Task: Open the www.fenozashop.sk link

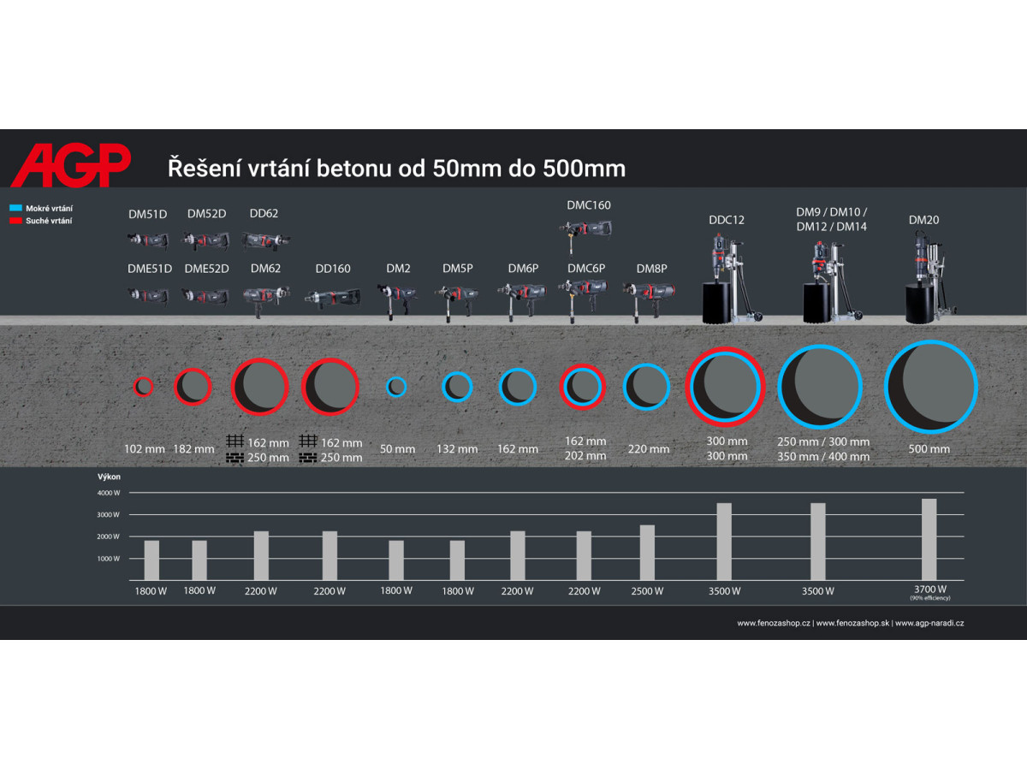Action: coord(852,624)
